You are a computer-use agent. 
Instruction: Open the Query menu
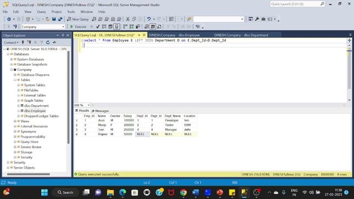click(x=41, y=12)
